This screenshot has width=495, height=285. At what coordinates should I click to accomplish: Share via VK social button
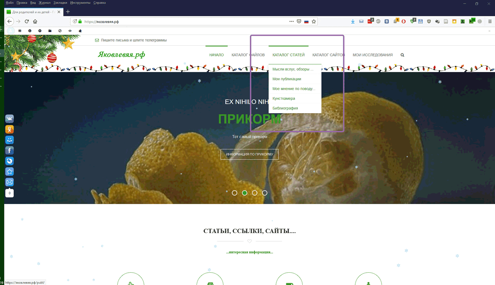(x=9, y=119)
